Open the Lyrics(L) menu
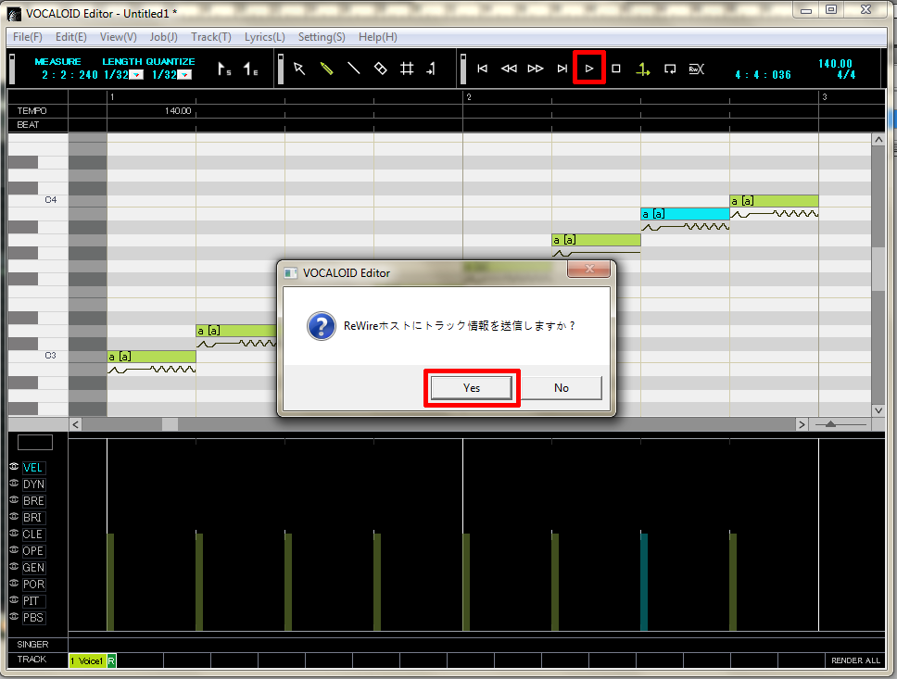Image resolution: width=897 pixels, height=679 pixels. coord(265,37)
